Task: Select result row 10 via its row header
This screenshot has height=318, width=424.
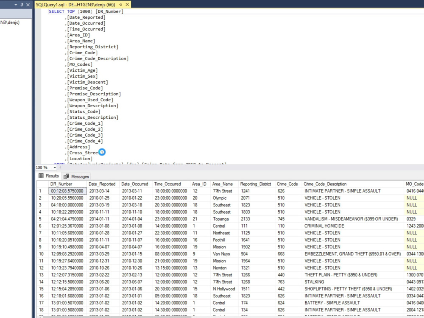Action: tap(43, 254)
